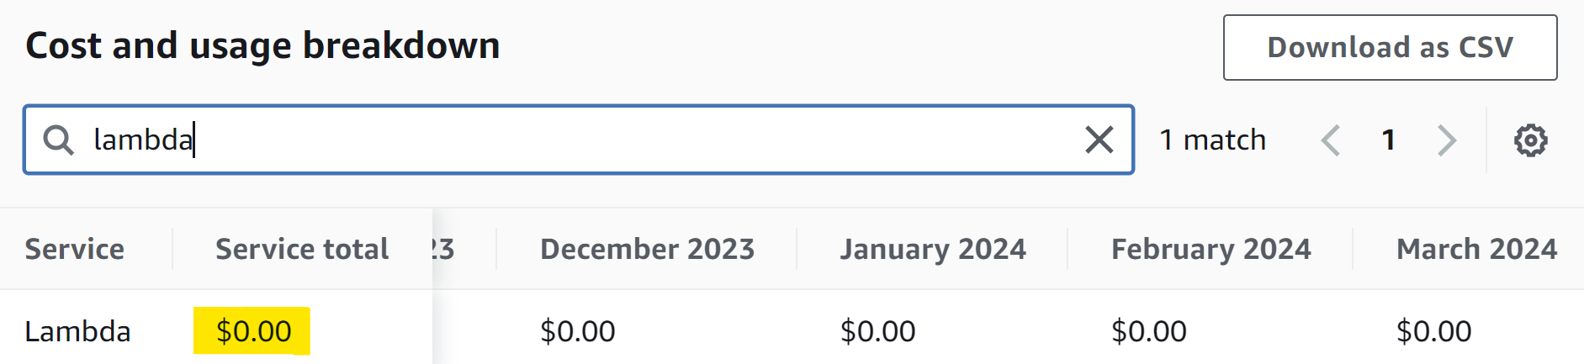The image size is (1584, 364).
Task: Click Lambda January 2024 cost cell
Action: click(877, 331)
